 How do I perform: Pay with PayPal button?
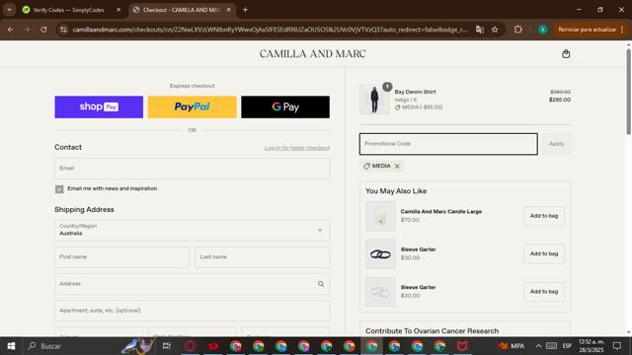tap(193, 107)
